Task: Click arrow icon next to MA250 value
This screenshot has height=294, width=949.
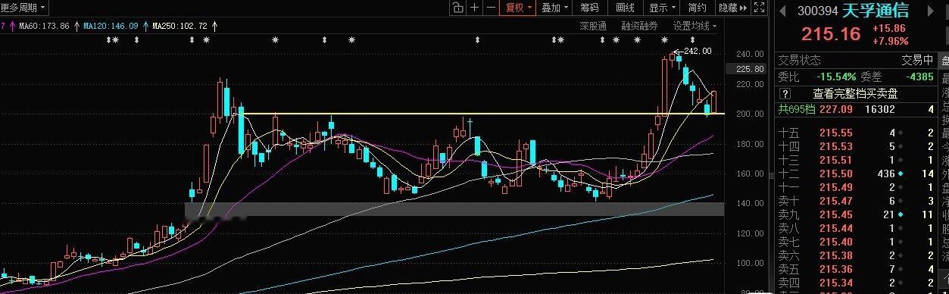Action: point(215,26)
